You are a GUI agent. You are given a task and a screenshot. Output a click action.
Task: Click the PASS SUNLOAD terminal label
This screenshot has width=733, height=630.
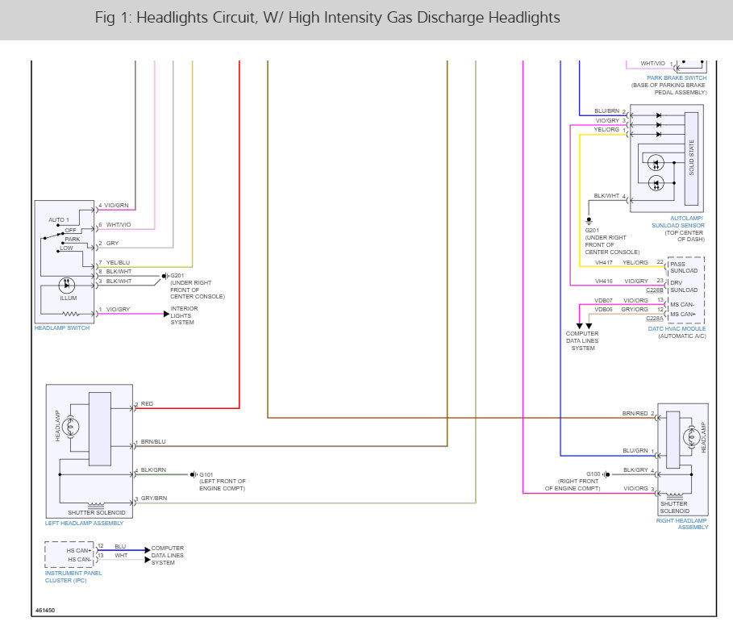[x=684, y=268]
